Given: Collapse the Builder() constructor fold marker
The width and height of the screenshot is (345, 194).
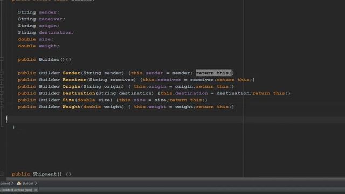Looking at the screenshot, I should pyautogui.click(x=2, y=59).
